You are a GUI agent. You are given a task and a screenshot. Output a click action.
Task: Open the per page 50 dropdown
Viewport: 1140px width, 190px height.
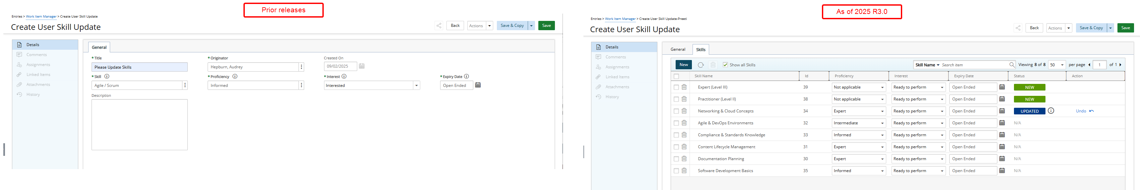(1057, 65)
